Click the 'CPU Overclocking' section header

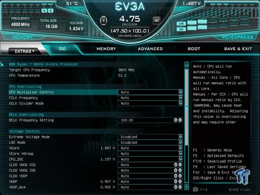tap(25, 86)
